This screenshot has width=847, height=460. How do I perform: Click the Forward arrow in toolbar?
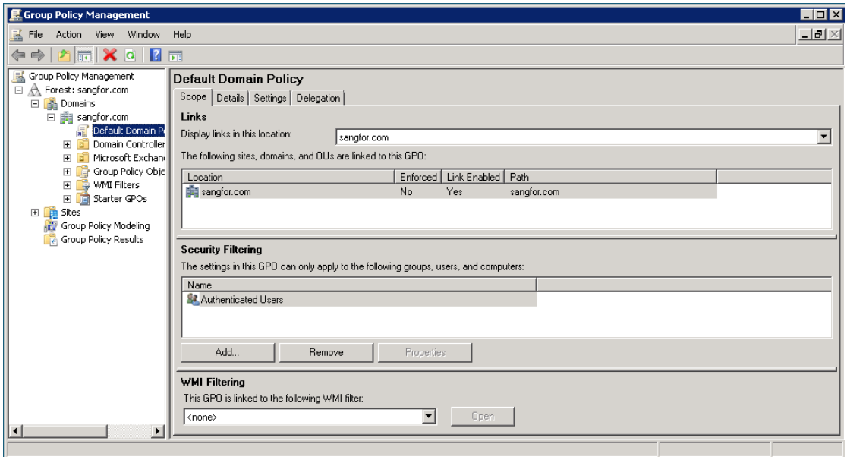coord(37,55)
